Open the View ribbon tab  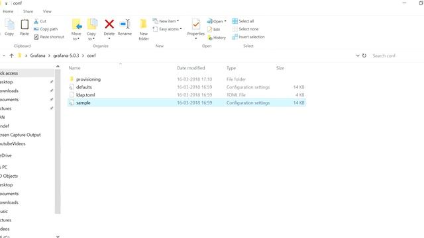[x=47, y=11]
